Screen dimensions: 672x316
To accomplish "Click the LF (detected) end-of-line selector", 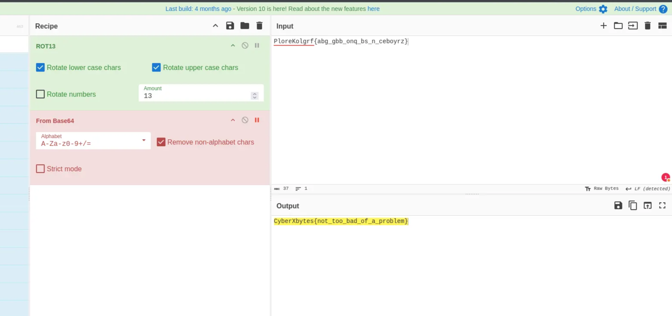I will (x=648, y=189).
